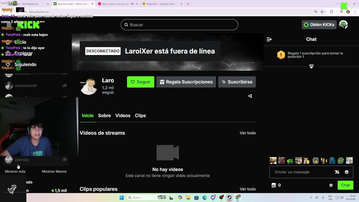The image size is (359, 202).
Task: Click the share icon below Suscribirse
Action: tap(250, 96)
